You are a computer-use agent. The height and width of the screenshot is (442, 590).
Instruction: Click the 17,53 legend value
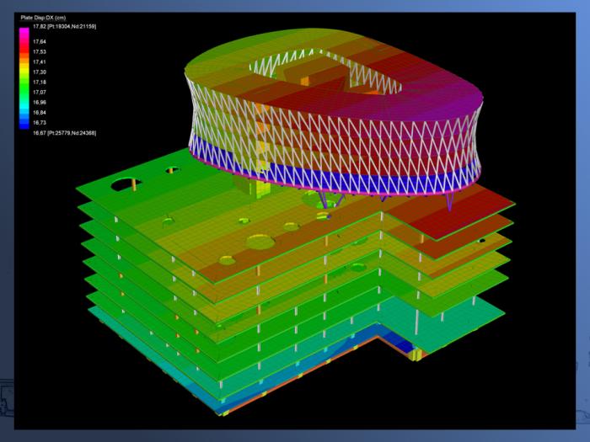[x=40, y=51]
